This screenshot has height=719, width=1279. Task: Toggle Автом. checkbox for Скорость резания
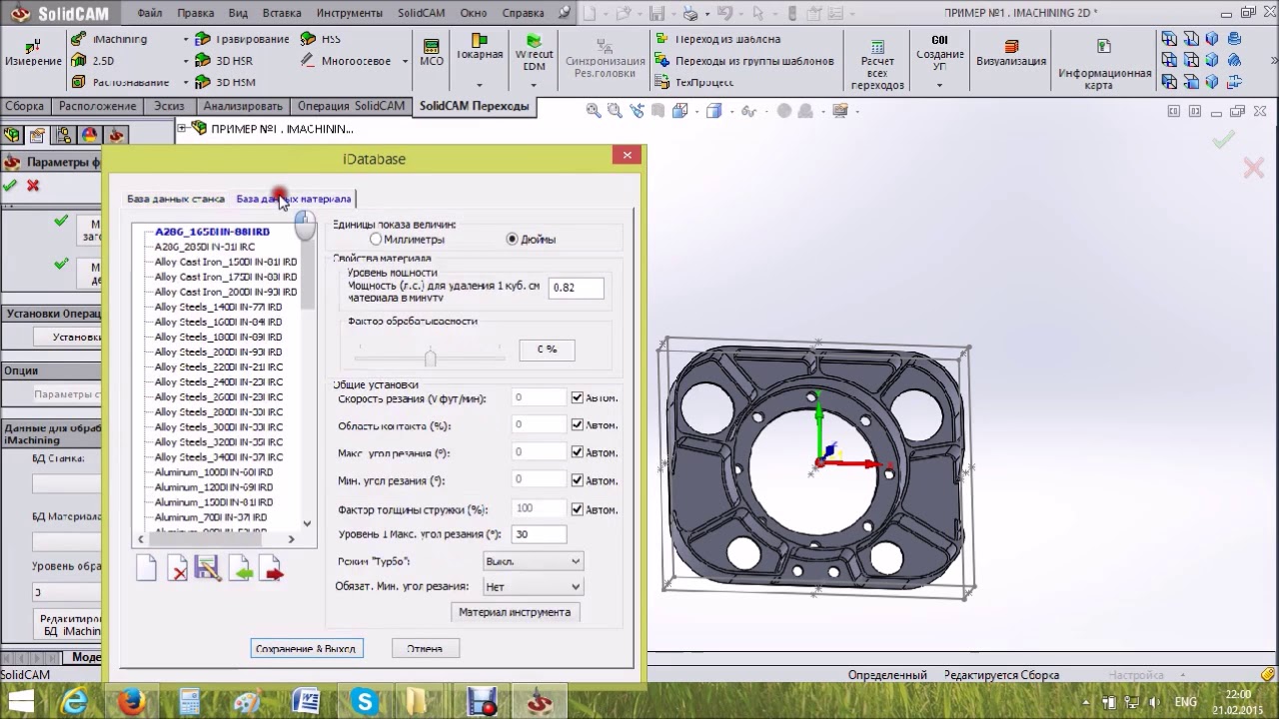tap(577, 397)
